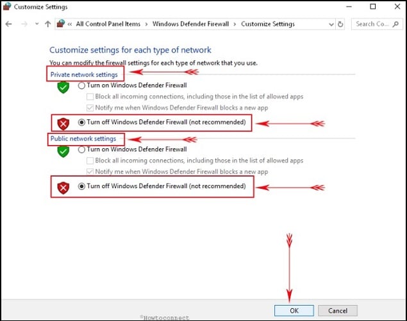The height and width of the screenshot is (321, 407).
Task: Click the Customize settings for each type heading
Action: 130,50
